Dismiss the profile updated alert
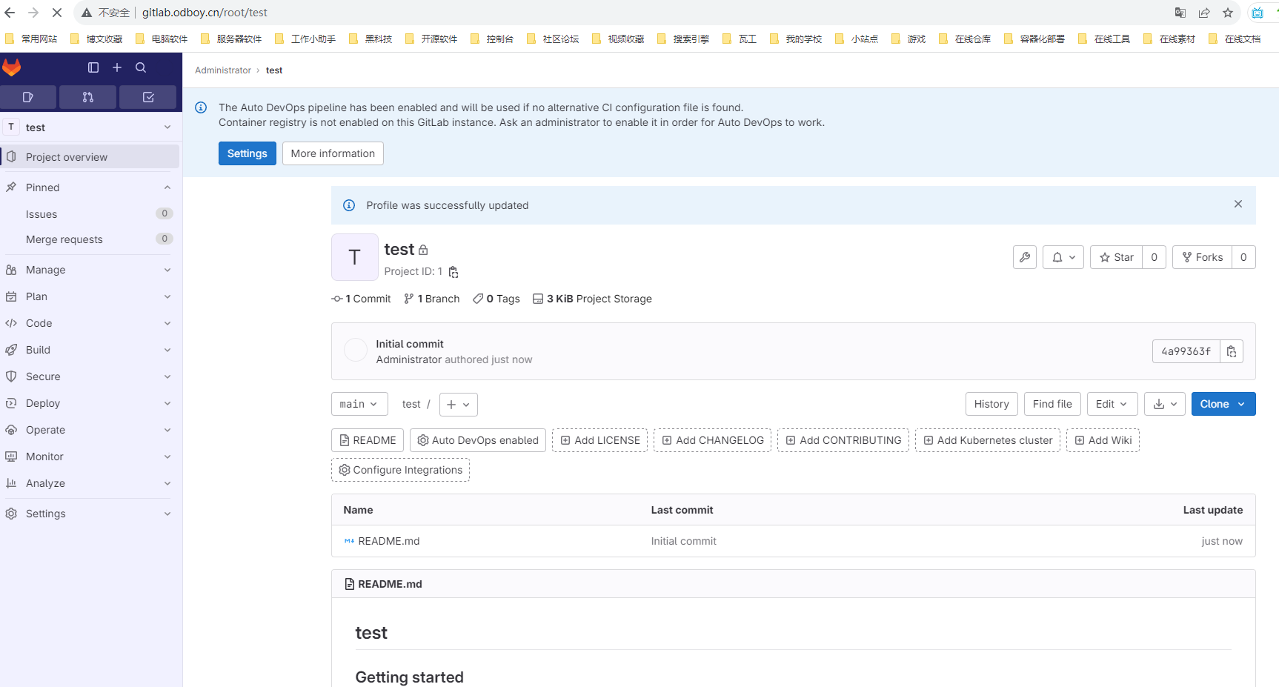1279x687 pixels. [x=1238, y=204]
